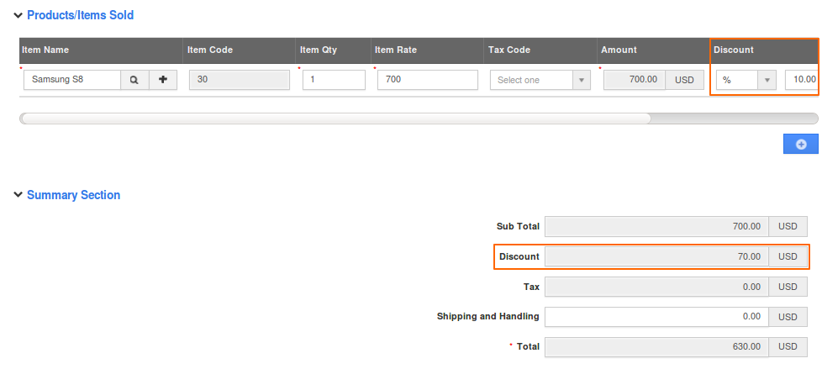Click the plus icon next to item name
This screenshot has height=369, width=822.
tap(163, 81)
